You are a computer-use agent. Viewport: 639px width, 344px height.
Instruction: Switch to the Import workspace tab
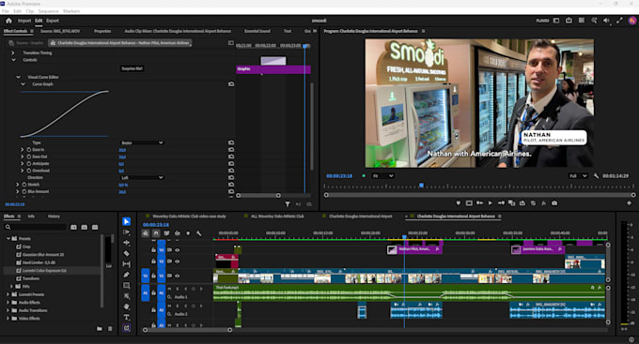click(24, 21)
